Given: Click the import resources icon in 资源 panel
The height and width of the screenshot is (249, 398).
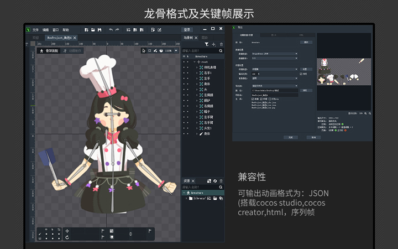Looking at the screenshot, I should [209, 181].
